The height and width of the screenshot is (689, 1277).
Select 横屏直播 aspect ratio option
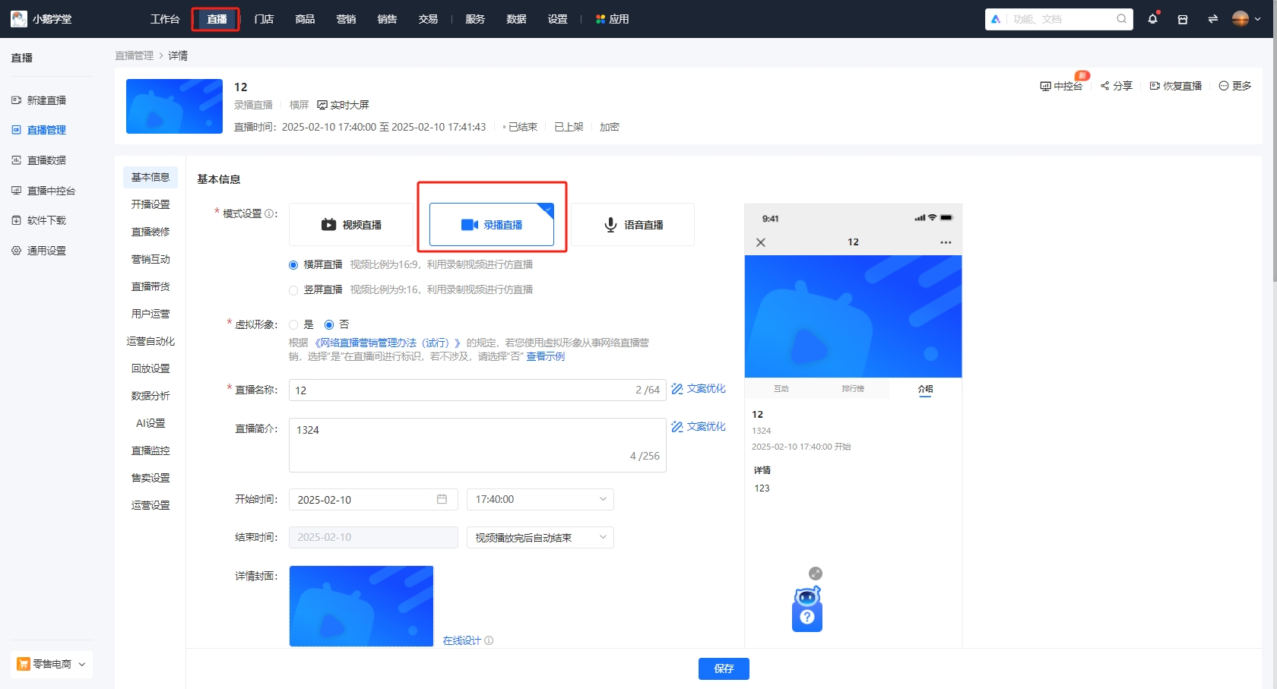293,264
